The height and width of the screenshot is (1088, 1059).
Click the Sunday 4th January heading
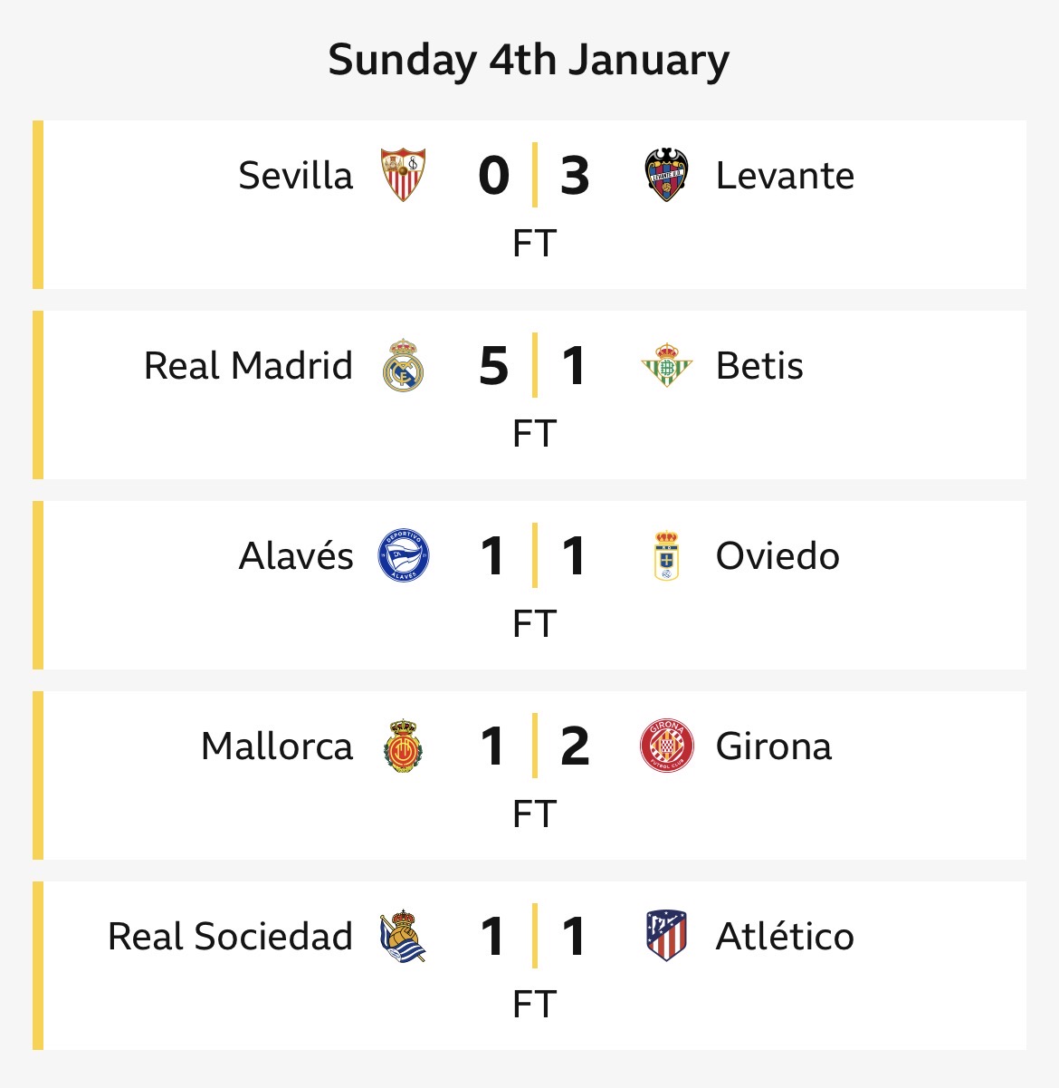[529, 60]
